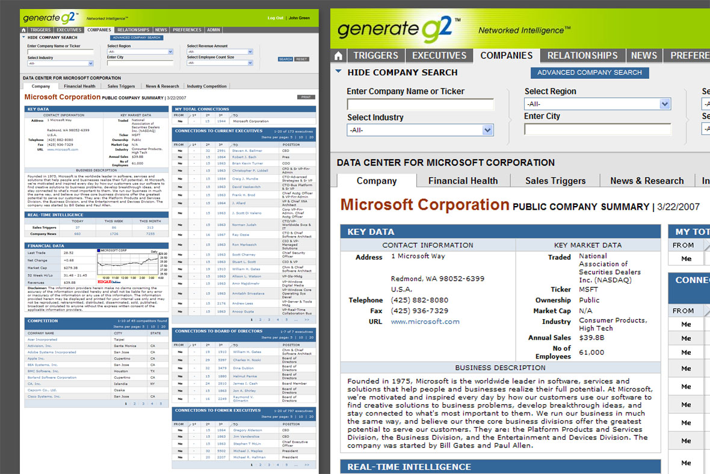The image size is (710, 474).
Task: Open Craig J. Mundie executive link
Action: coord(245,178)
